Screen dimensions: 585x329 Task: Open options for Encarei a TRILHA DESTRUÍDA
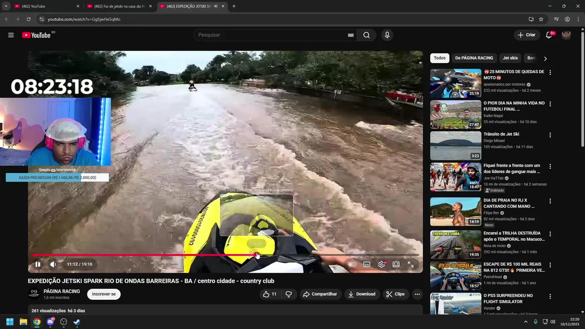[550, 234]
